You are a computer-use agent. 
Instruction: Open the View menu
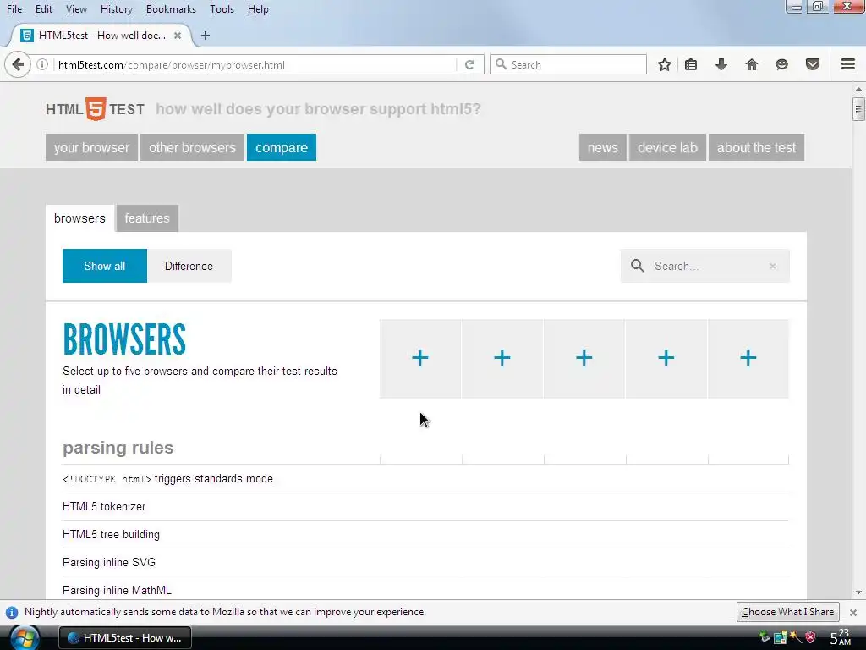coord(76,9)
